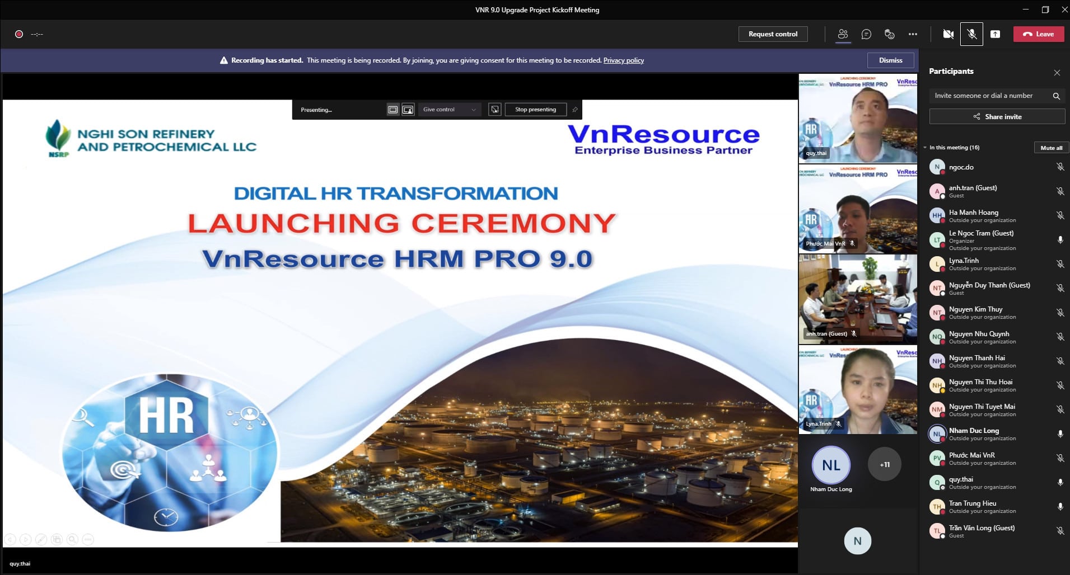Toggle Nguyễn Duy Thanh microphone icon
This screenshot has height=575, width=1070.
tap(1060, 288)
